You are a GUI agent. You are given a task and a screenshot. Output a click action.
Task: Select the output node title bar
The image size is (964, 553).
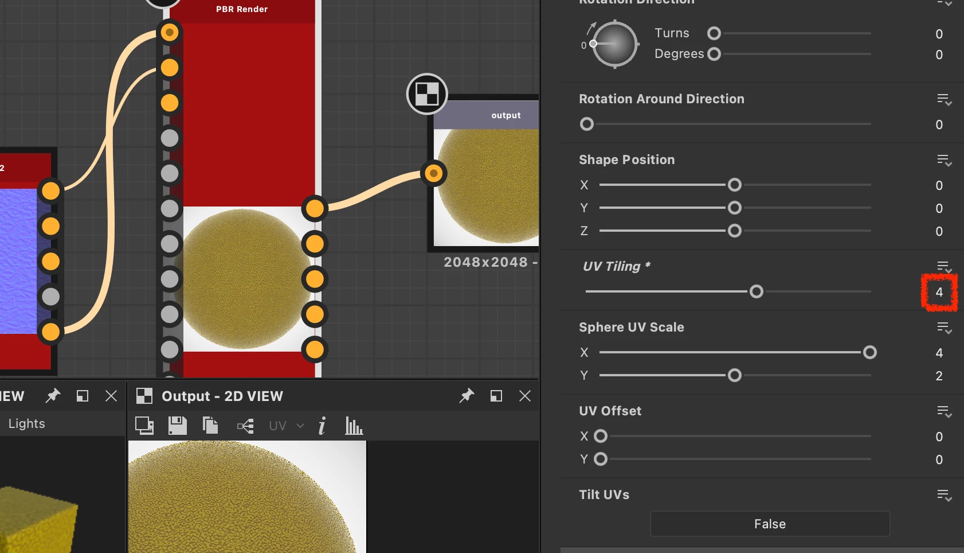point(486,115)
